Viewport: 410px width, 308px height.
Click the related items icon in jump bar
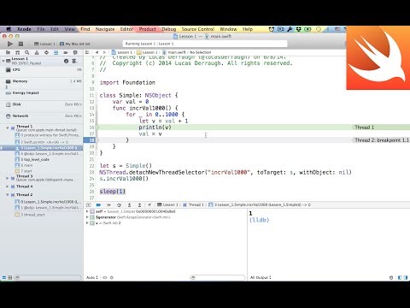coord(87,52)
